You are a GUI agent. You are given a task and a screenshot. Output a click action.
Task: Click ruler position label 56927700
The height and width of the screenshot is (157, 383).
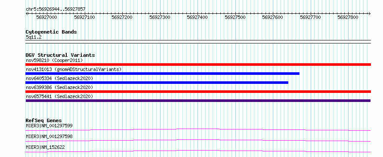click(310, 17)
